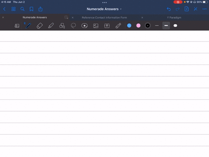Open the share export button

[40, 9]
